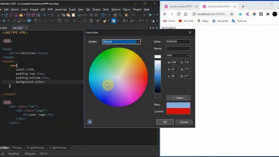Go back in the Chrome window

point(165,14)
